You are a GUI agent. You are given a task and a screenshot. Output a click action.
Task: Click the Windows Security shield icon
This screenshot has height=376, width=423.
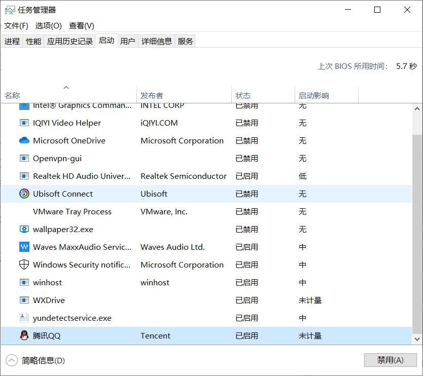pyautogui.click(x=24, y=265)
